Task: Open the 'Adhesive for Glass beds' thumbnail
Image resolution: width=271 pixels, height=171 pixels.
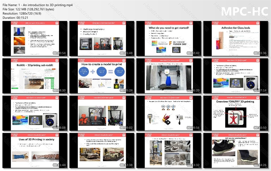Action: (236, 38)
